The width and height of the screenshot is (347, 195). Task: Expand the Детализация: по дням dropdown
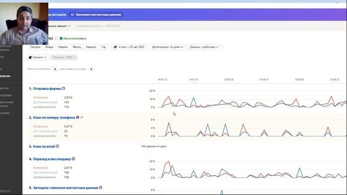tap(168, 47)
